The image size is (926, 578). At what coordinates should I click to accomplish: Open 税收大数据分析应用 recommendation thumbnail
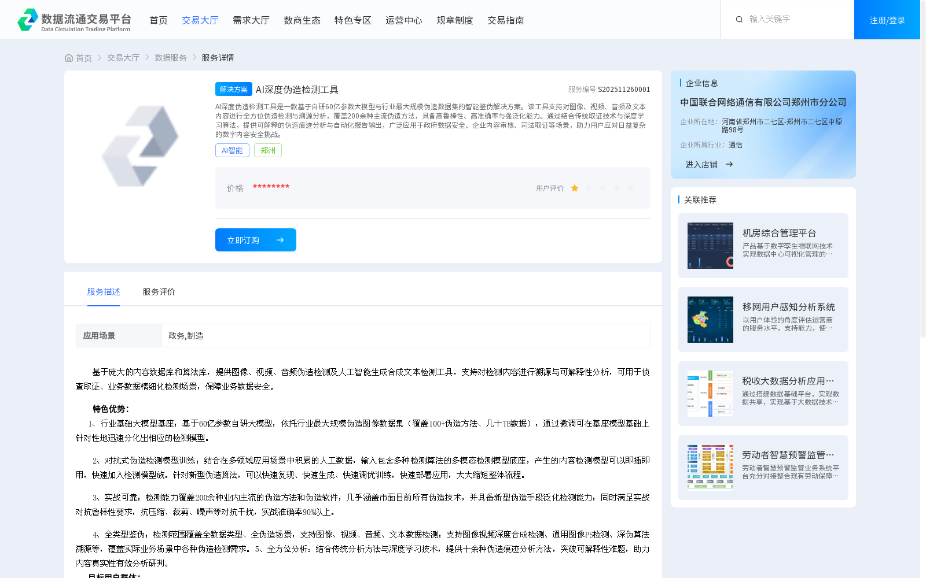point(710,394)
